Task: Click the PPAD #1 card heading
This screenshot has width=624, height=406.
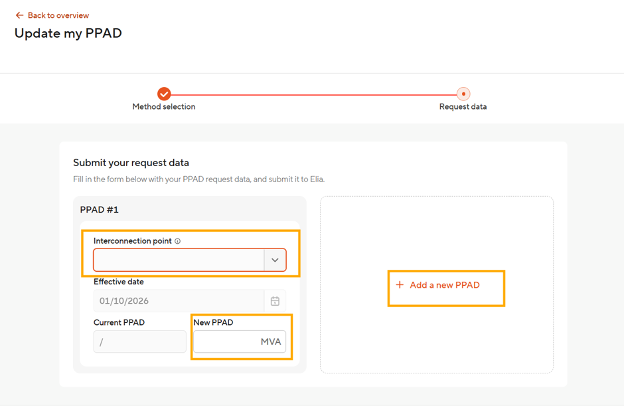Action: click(x=99, y=209)
